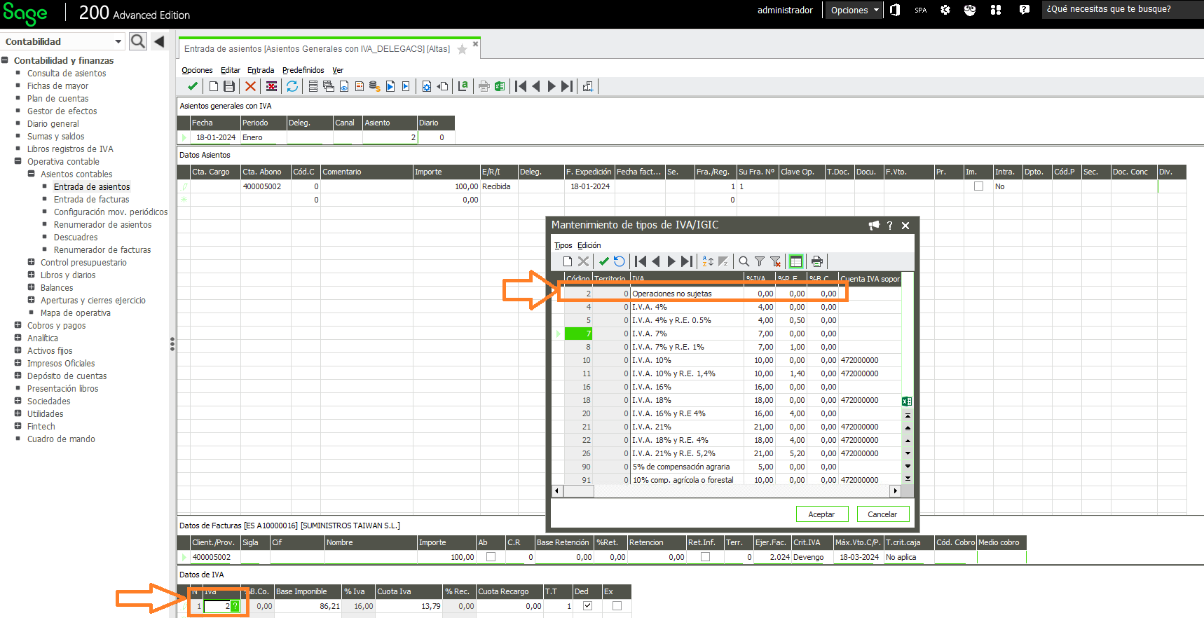Go to first record in main toolbar
The image size is (1204, 618).
point(521,86)
